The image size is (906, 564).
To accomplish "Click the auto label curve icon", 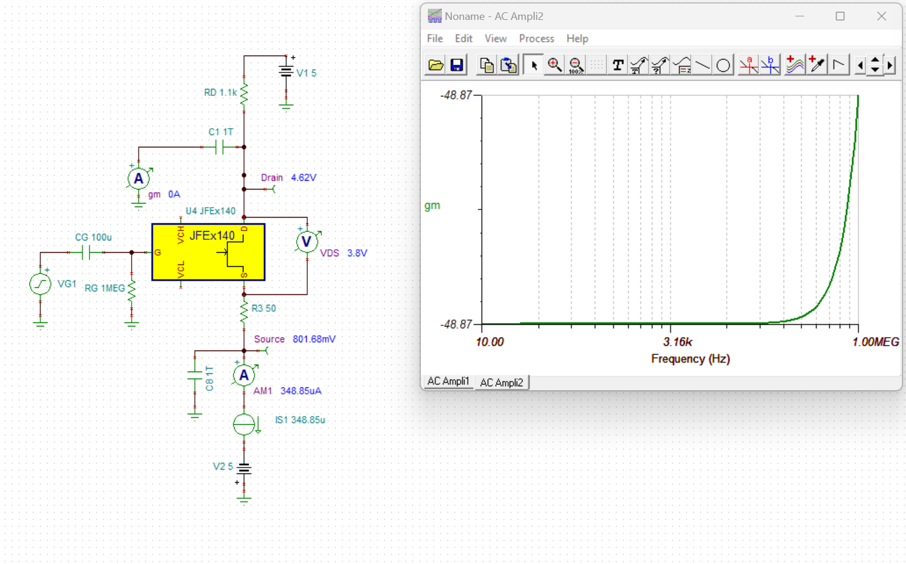I will point(639,65).
